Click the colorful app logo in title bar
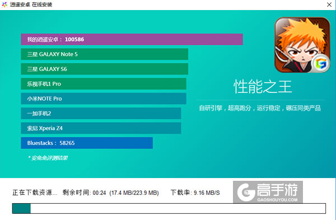Image resolution: width=336 pixels, height=220 pixels. 4,4
